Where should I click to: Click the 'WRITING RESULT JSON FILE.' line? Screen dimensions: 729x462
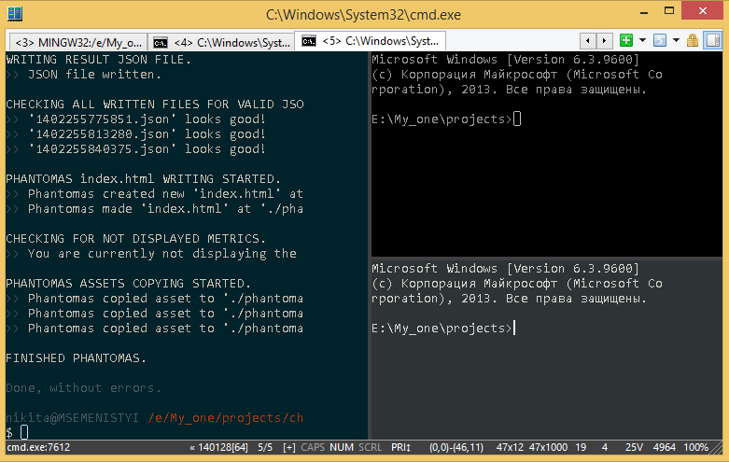pyautogui.click(x=99, y=60)
